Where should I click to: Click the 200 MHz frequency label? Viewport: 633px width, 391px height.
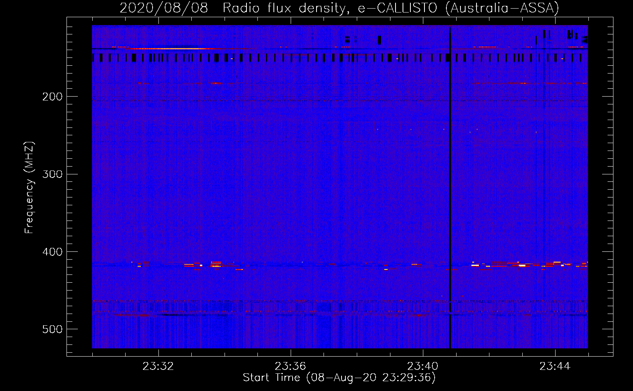click(x=52, y=97)
